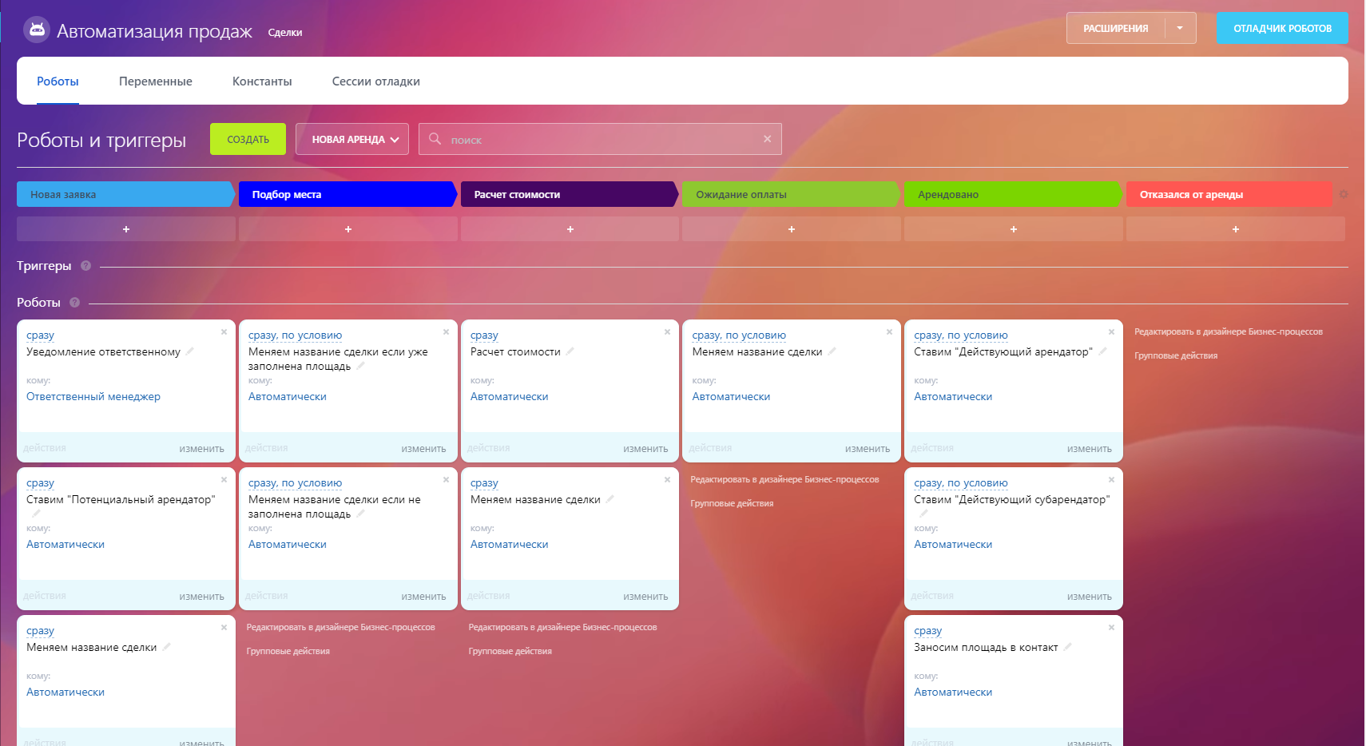Open "сразу, по условию" on "если уже заполнена площадь"

pyautogui.click(x=295, y=335)
